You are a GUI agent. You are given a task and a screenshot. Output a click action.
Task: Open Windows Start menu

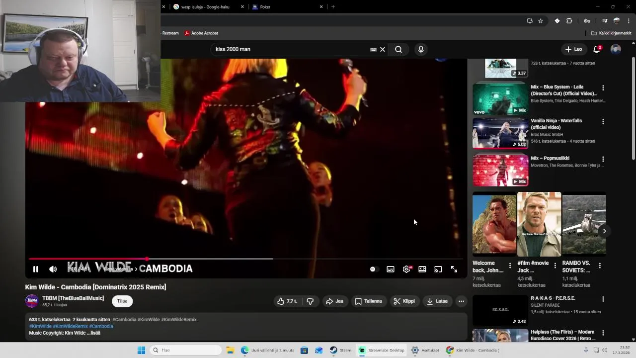pos(141,350)
